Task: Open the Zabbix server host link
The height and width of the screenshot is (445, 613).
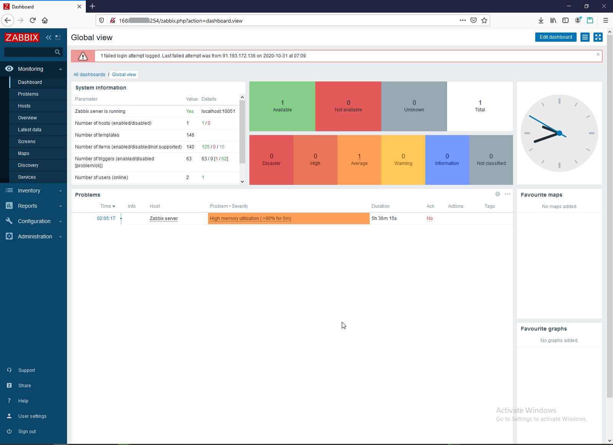Action: tap(164, 218)
